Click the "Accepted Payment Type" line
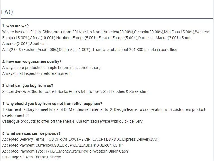Viewport: 214px width, 161px height. coord(65,151)
